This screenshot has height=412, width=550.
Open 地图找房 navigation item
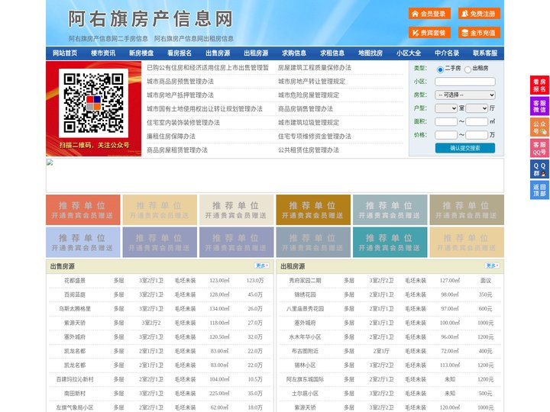370,53
